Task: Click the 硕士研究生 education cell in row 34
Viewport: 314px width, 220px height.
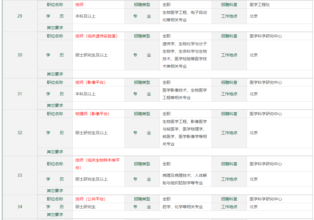Action: pos(85,207)
